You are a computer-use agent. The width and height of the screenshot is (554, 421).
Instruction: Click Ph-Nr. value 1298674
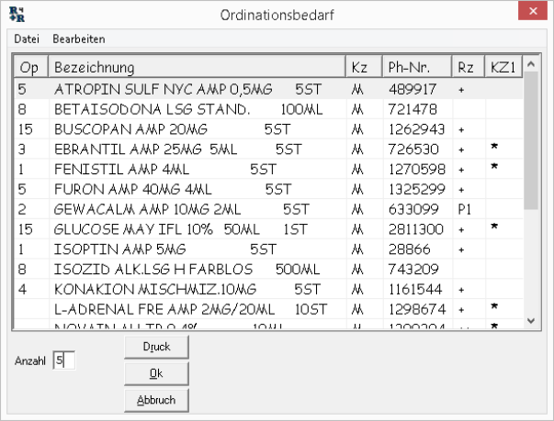417,310
